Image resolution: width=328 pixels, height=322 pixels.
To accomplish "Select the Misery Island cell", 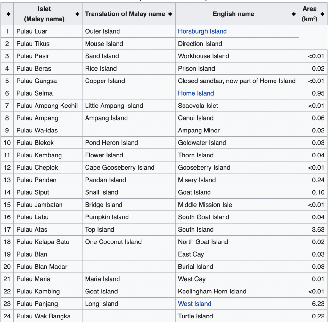I will coord(197,180).
